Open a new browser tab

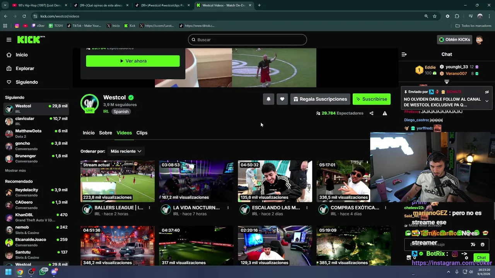point(259,5)
